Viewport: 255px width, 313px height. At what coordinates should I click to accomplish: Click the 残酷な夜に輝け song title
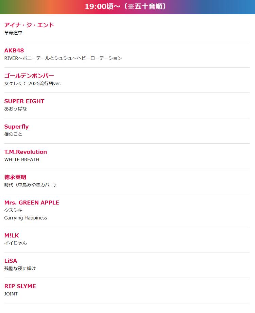pos(20,268)
